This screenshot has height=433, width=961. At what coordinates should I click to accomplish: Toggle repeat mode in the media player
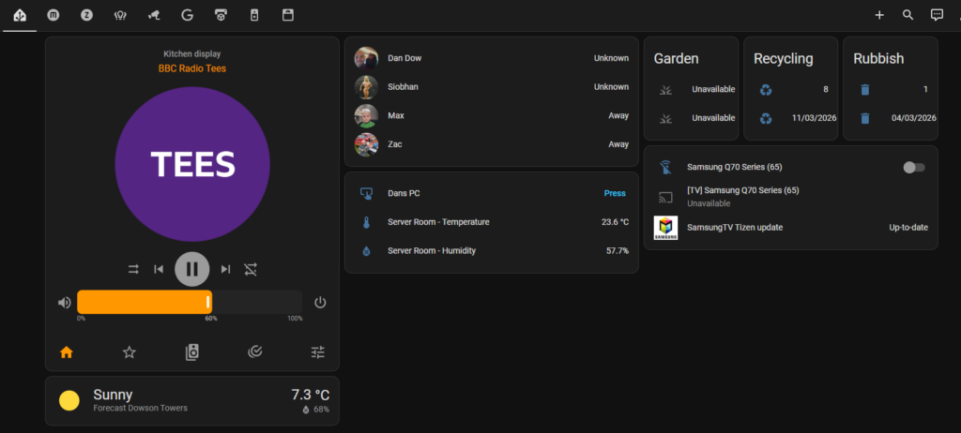(251, 269)
